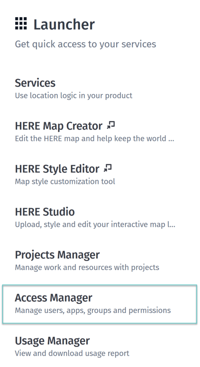Click the 'Upload, style and edit' description text
Viewport: 200px width, 367px height.
[x=95, y=225]
